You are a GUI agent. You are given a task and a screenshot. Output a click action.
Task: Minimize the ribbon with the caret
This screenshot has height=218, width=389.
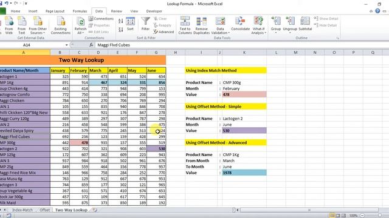tap(371, 11)
